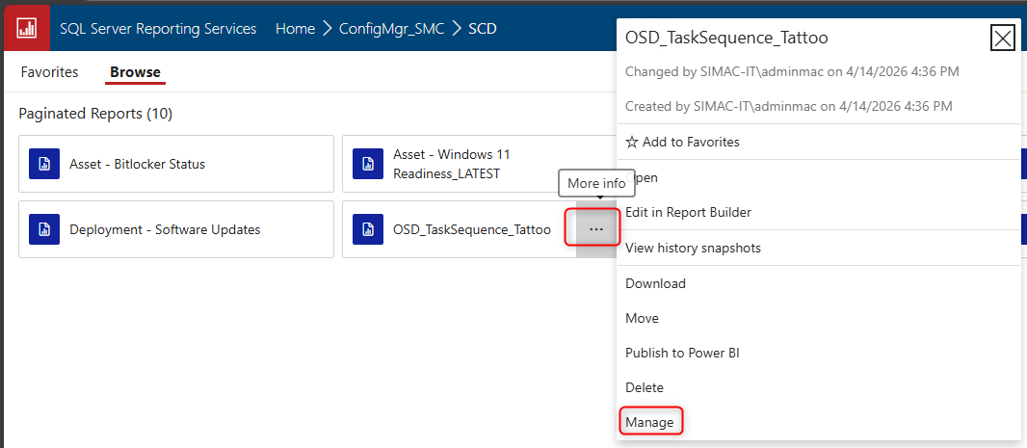Viewport: 1027px width, 448px height.
Task: Select Publish to Power BI
Action: pos(682,353)
